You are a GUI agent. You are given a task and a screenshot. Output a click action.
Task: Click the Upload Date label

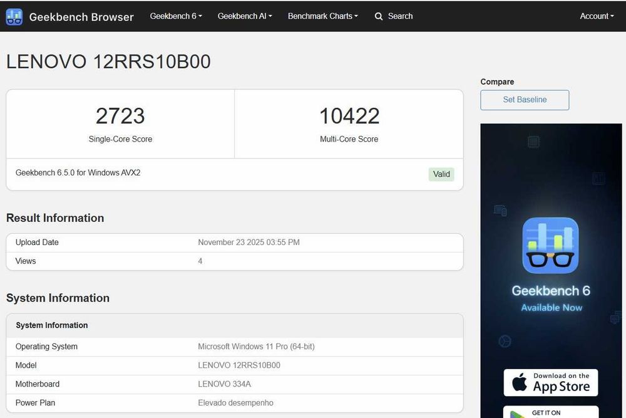(x=37, y=242)
